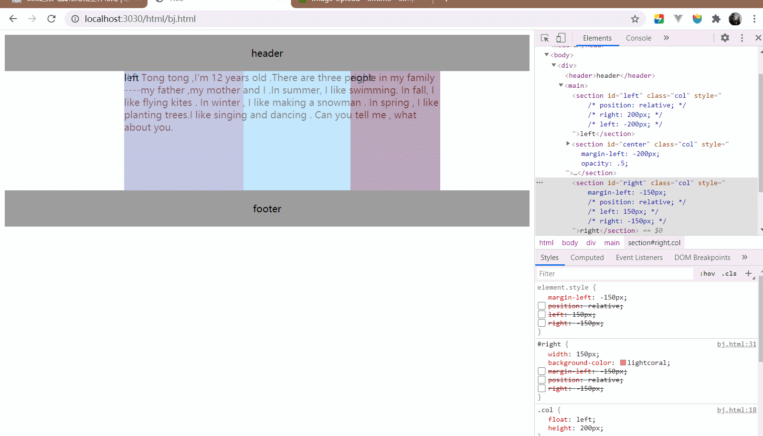Add new style rule with plus icon
The height and width of the screenshot is (436, 763).
coord(748,273)
